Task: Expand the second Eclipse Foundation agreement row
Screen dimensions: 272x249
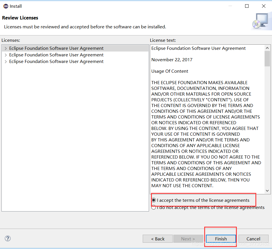Action: (x=6, y=55)
